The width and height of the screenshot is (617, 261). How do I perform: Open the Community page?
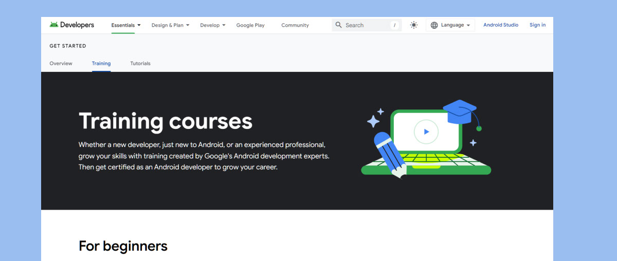tap(295, 25)
